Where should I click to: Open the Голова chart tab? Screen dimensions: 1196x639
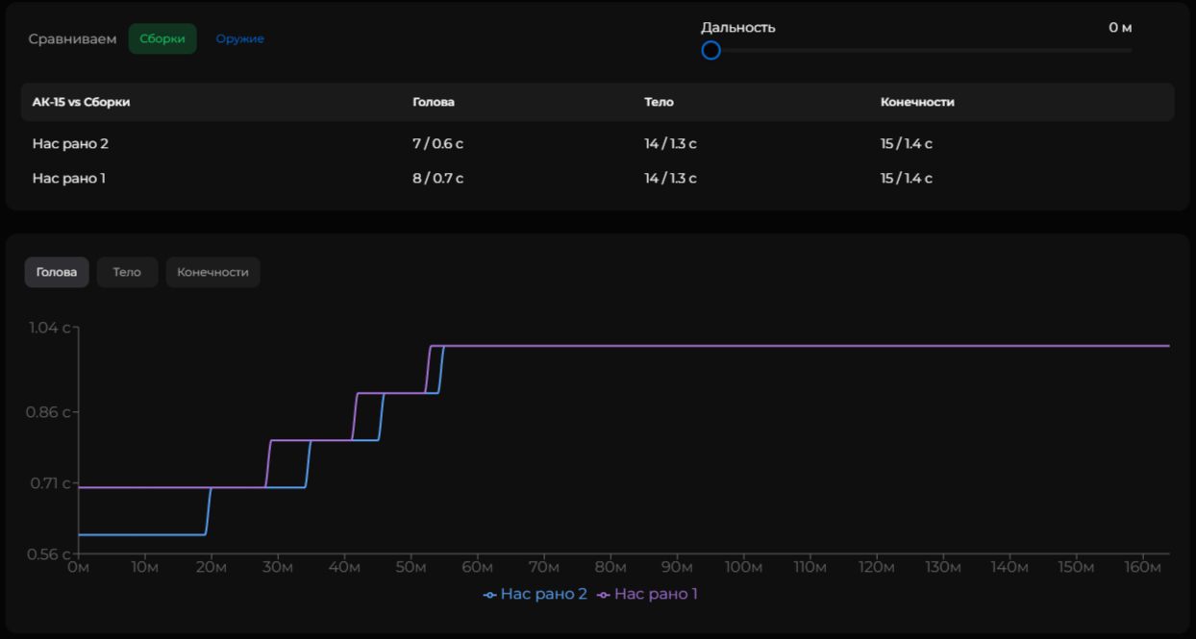pyautogui.click(x=57, y=272)
